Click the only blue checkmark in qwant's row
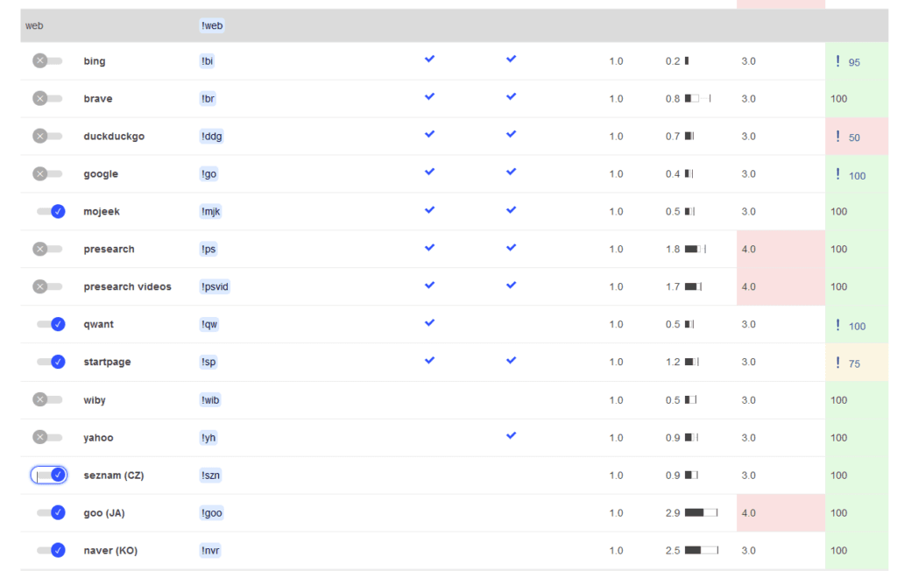 pyautogui.click(x=429, y=322)
